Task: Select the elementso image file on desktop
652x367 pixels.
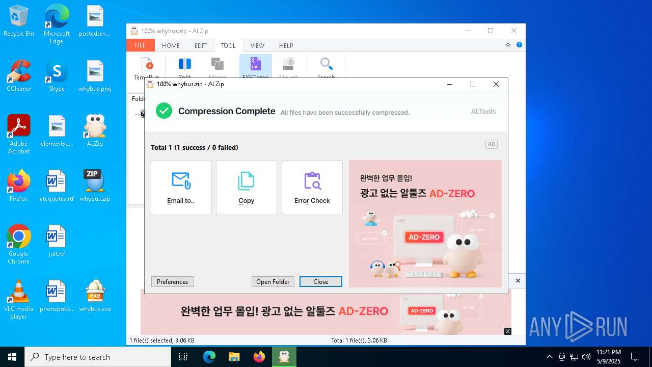Action: (57, 132)
